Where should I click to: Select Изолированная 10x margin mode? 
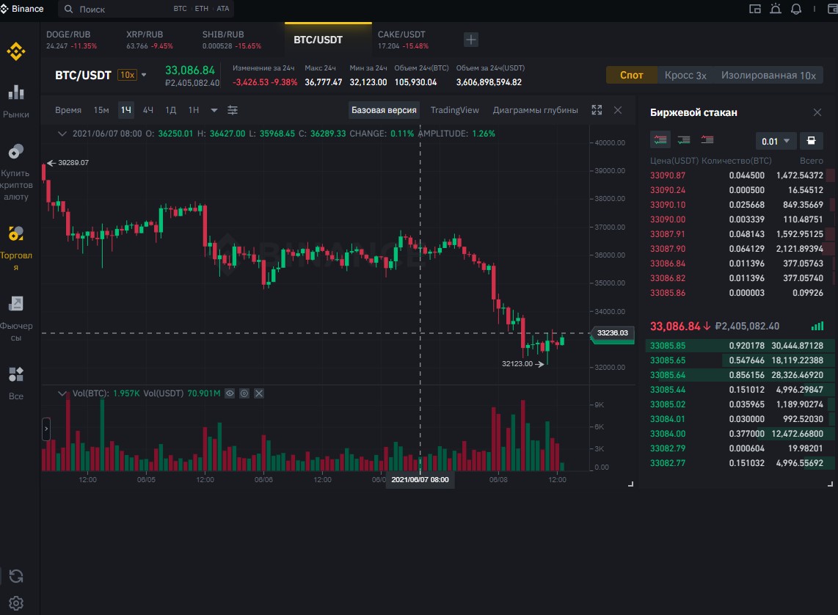click(768, 76)
